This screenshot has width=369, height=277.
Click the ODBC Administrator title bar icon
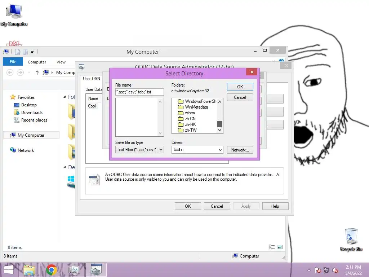coord(81,67)
